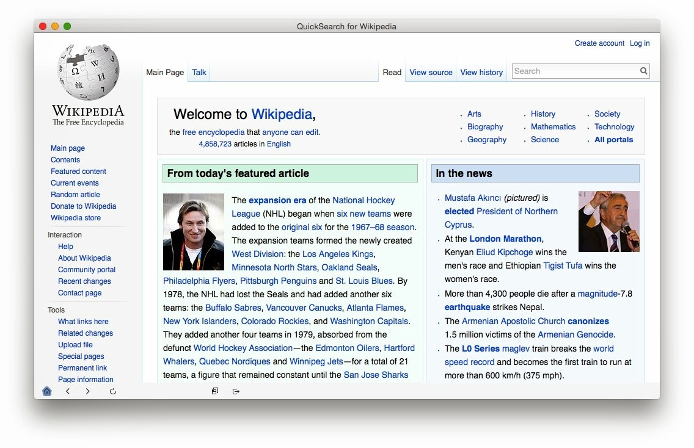Open Featured content in the sidebar
Viewport: 694px width, 448px height.
point(78,171)
